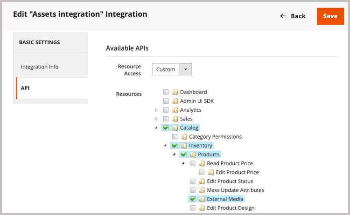Click the Edit Product Design folder icon
The height and width of the screenshot is (215, 350).
pyautogui.click(x=202, y=208)
